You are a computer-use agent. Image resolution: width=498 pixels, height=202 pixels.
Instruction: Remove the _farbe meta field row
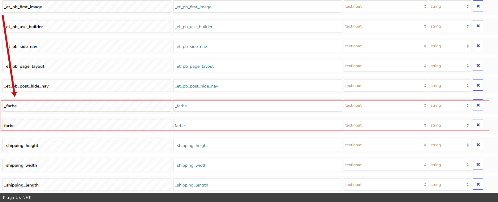(x=478, y=105)
